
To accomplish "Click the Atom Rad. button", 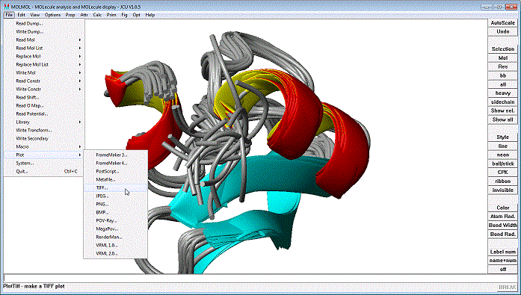I will point(503,217).
